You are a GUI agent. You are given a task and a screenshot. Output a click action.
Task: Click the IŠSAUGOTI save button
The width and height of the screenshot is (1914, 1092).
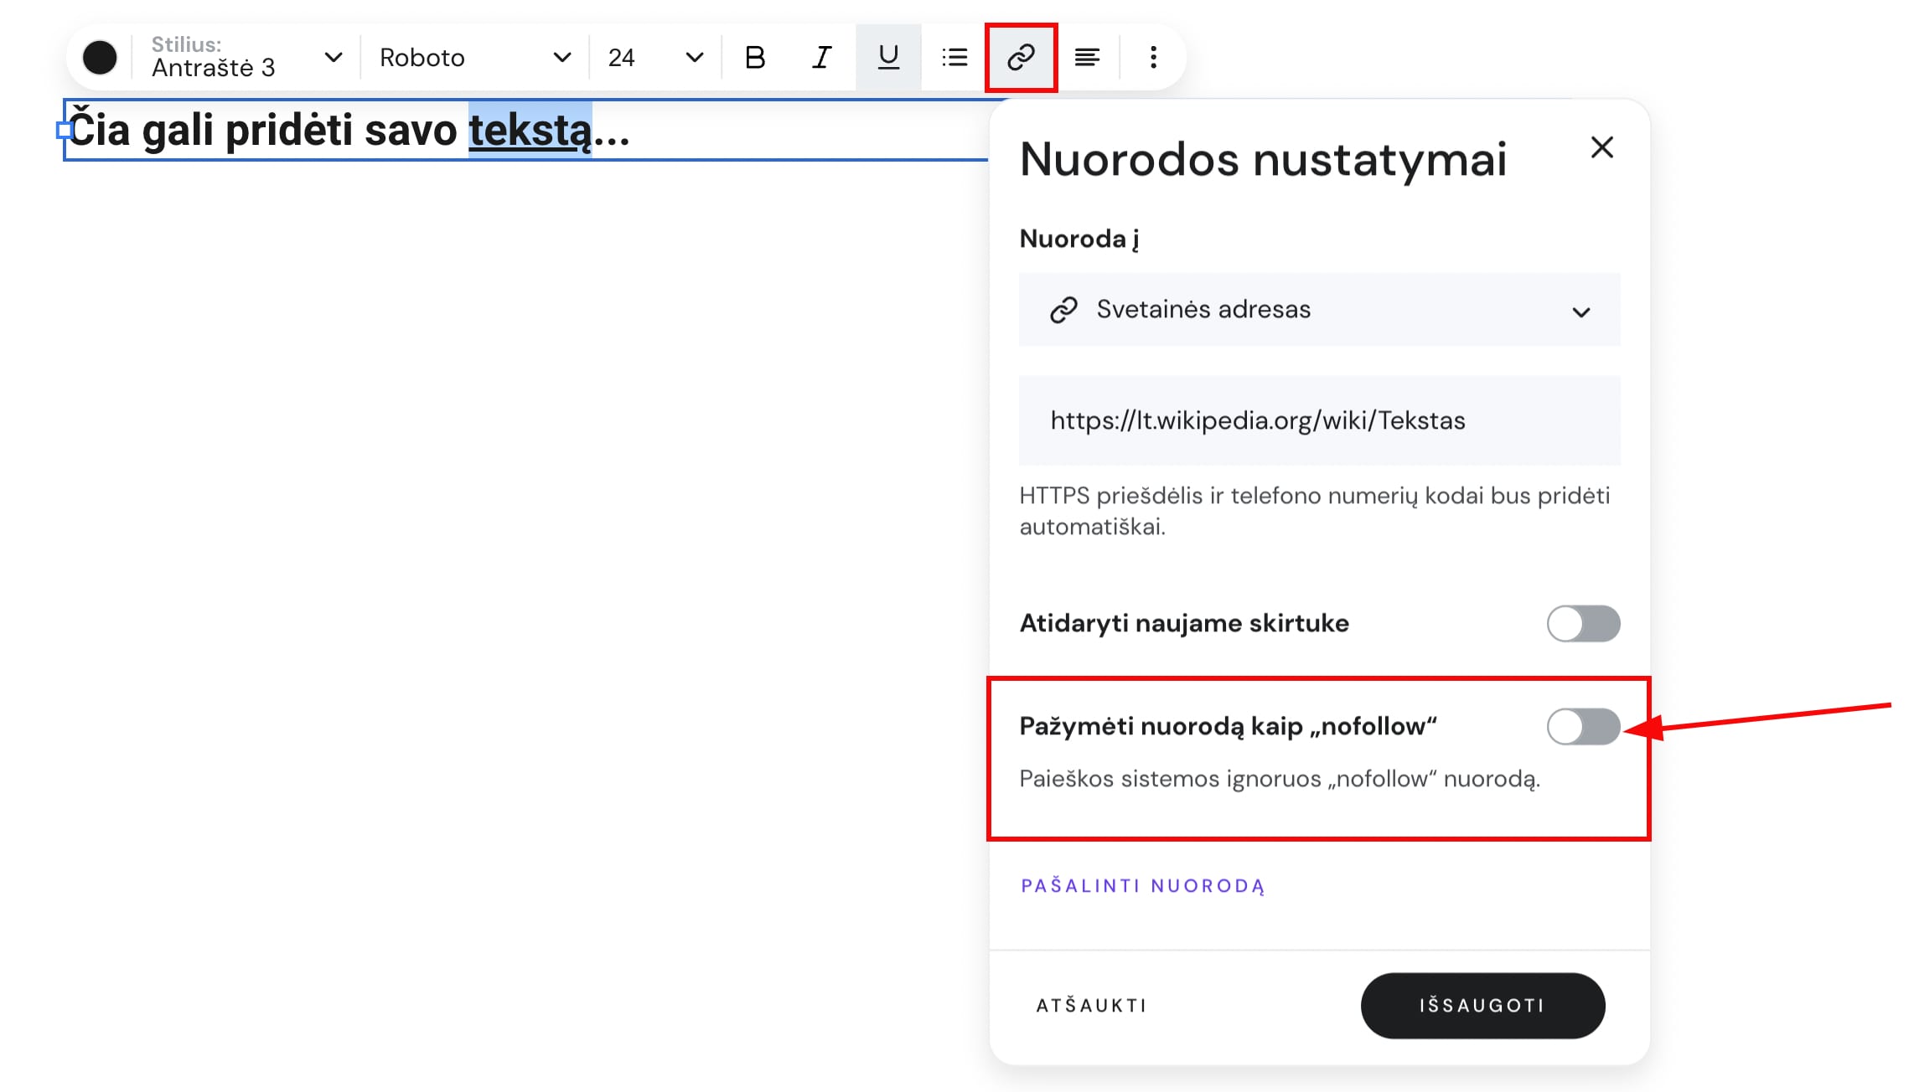(x=1482, y=1005)
